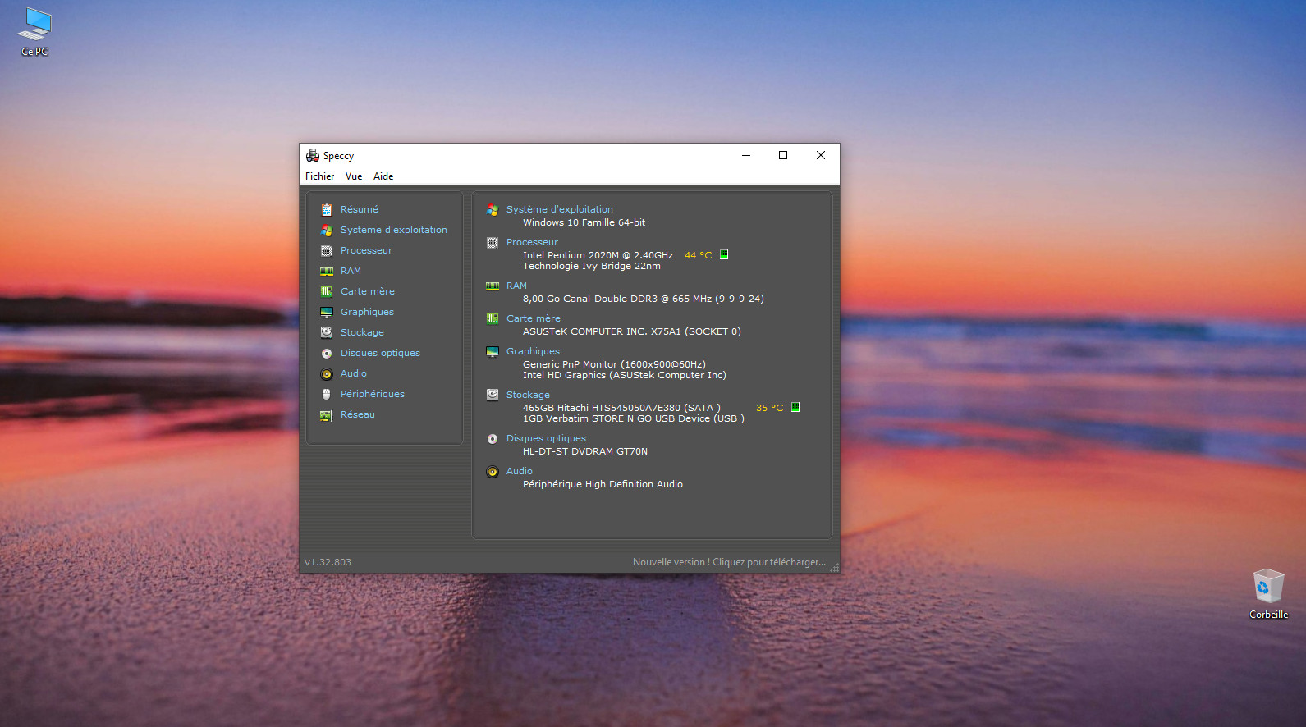Viewport: 1306px width, 727px height.
Task: Click the 8,00 Go Canal-Double DDR3 text
Action: point(644,299)
